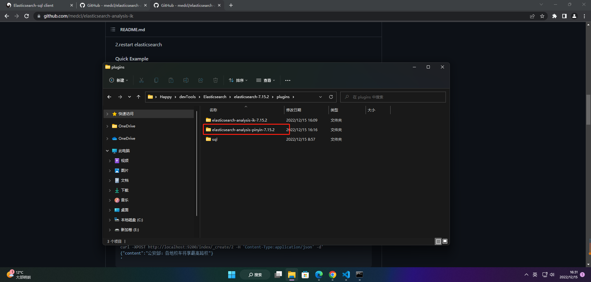The image size is (591, 282).
Task: Refresh the plugins folder view
Action: tap(331, 97)
